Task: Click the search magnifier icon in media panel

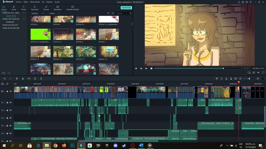Action: pos(131,13)
